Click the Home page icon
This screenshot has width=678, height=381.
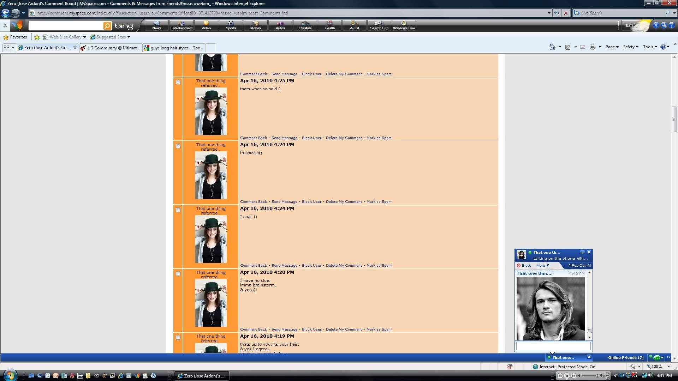(552, 47)
